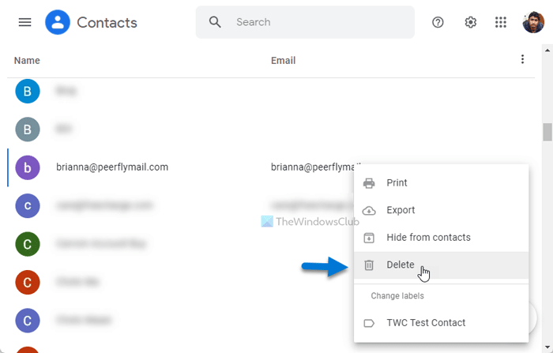Screen dimensions: 553x353
Task: Open the settings gear icon
Action: click(470, 22)
